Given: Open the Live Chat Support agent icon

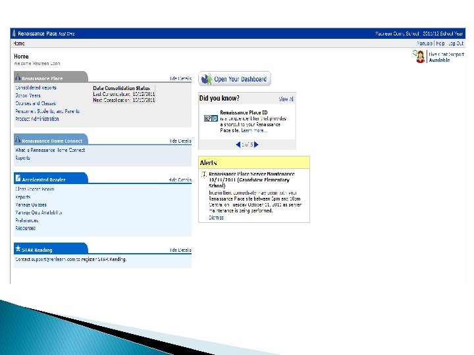Looking at the screenshot, I should (419, 57).
